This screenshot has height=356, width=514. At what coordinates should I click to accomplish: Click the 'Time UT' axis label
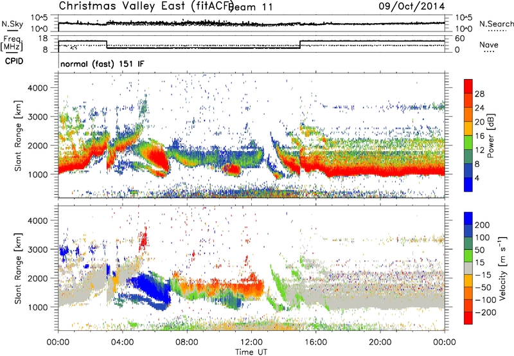click(251, 352)
